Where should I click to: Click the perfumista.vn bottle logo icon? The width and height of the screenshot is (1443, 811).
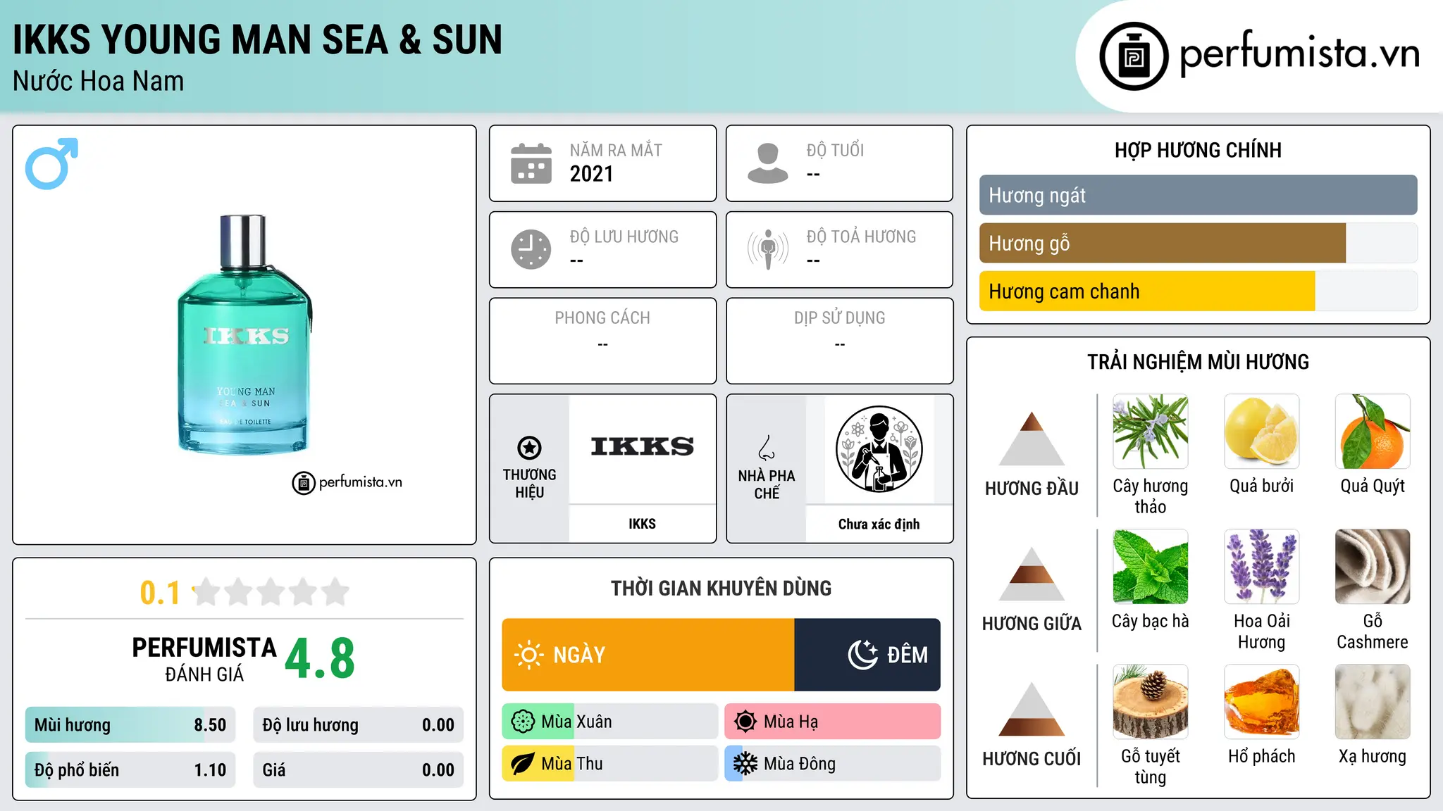tap(1134, 56)
